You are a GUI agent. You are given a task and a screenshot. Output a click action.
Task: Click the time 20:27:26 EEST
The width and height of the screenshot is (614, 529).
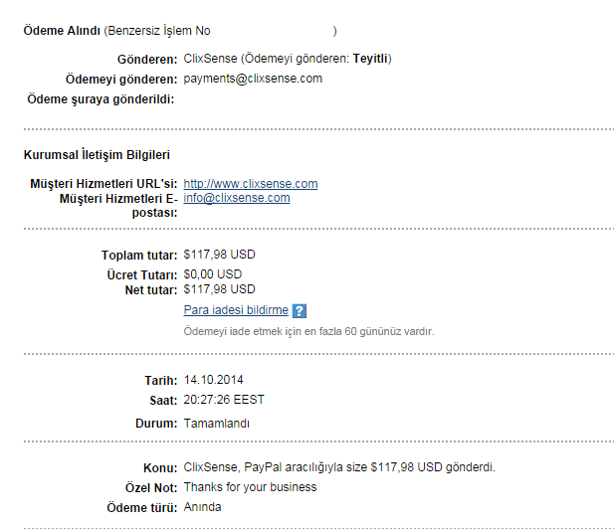224,400
